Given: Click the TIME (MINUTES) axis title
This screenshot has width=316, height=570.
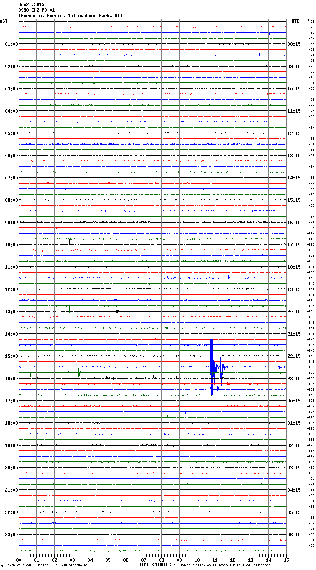Looking at the screenshot, I should click(x=157, y=564).
